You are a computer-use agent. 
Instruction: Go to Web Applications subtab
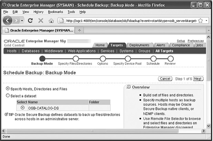coord(82,51)
